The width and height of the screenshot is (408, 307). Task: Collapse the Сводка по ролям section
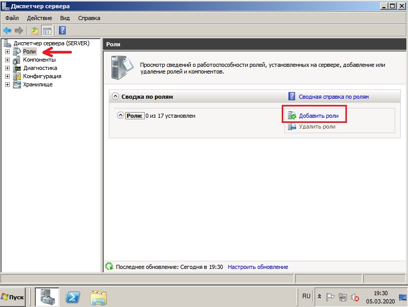tap(115, 96)
